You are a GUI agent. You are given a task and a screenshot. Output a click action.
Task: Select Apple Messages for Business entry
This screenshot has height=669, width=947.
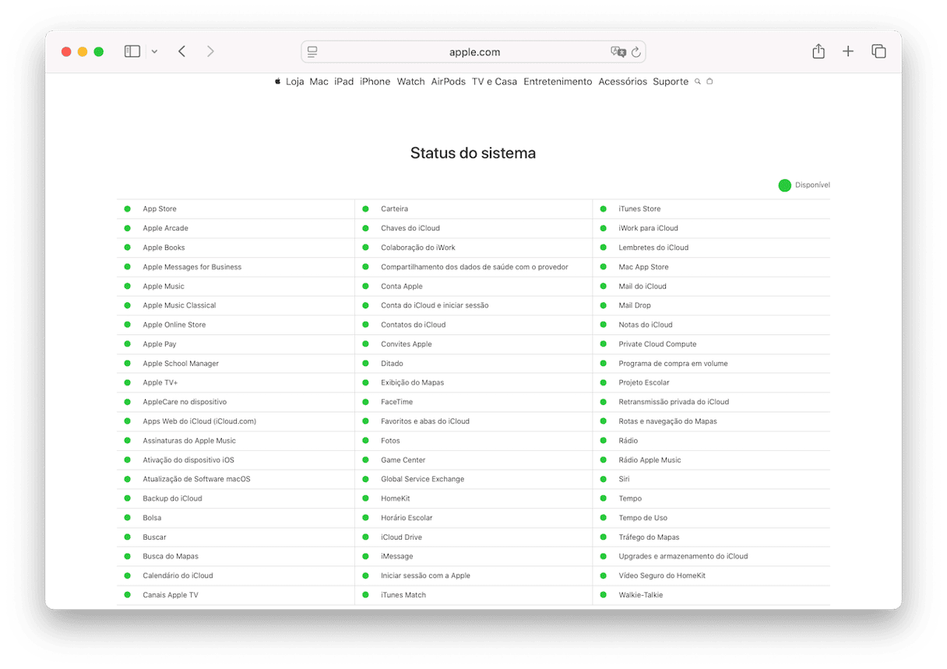tap(192, 267)
